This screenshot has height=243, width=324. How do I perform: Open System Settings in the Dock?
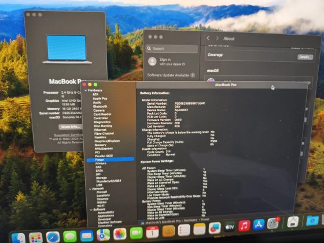[x=273, y=223]
